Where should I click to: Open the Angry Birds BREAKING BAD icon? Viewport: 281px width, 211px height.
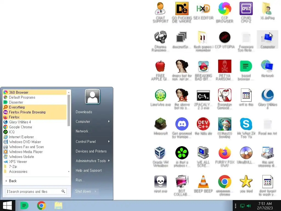point(203,70)
